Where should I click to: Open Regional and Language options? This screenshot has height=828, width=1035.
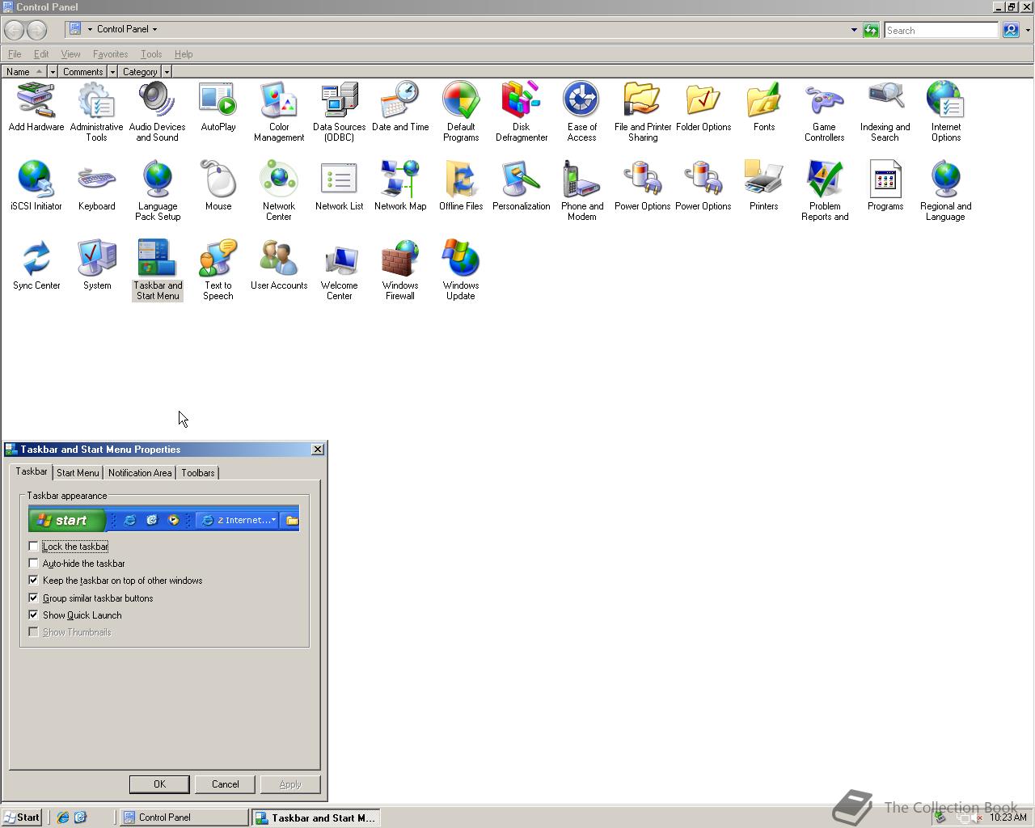coord(946,191)
